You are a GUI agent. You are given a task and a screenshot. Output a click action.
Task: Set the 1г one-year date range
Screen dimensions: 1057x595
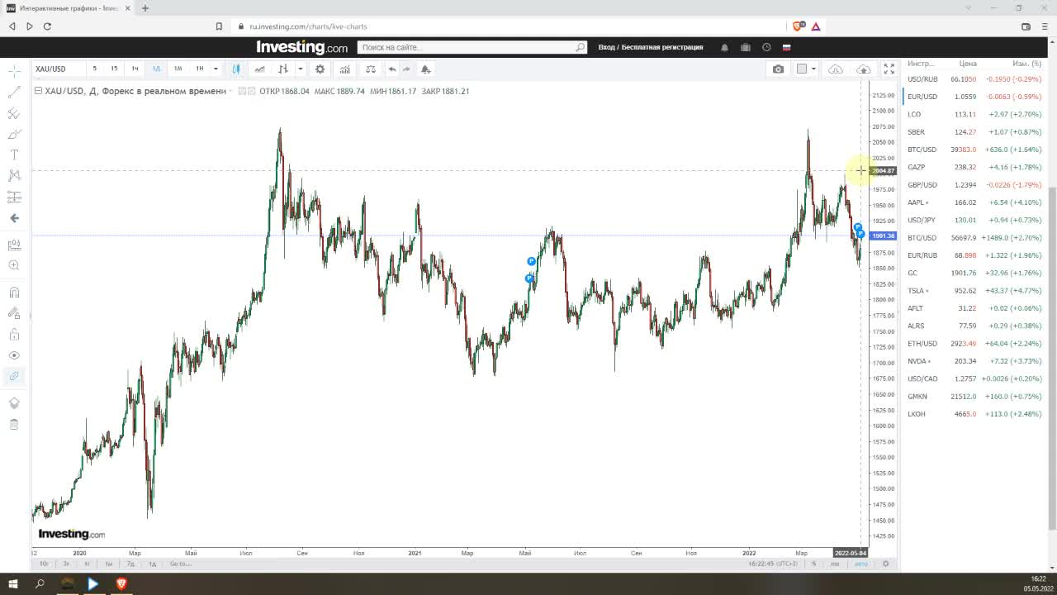[x=87, y=564]
